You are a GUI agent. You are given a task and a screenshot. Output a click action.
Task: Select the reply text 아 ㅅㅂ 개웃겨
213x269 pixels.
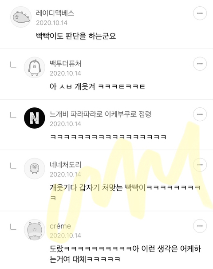pos(72,86)
